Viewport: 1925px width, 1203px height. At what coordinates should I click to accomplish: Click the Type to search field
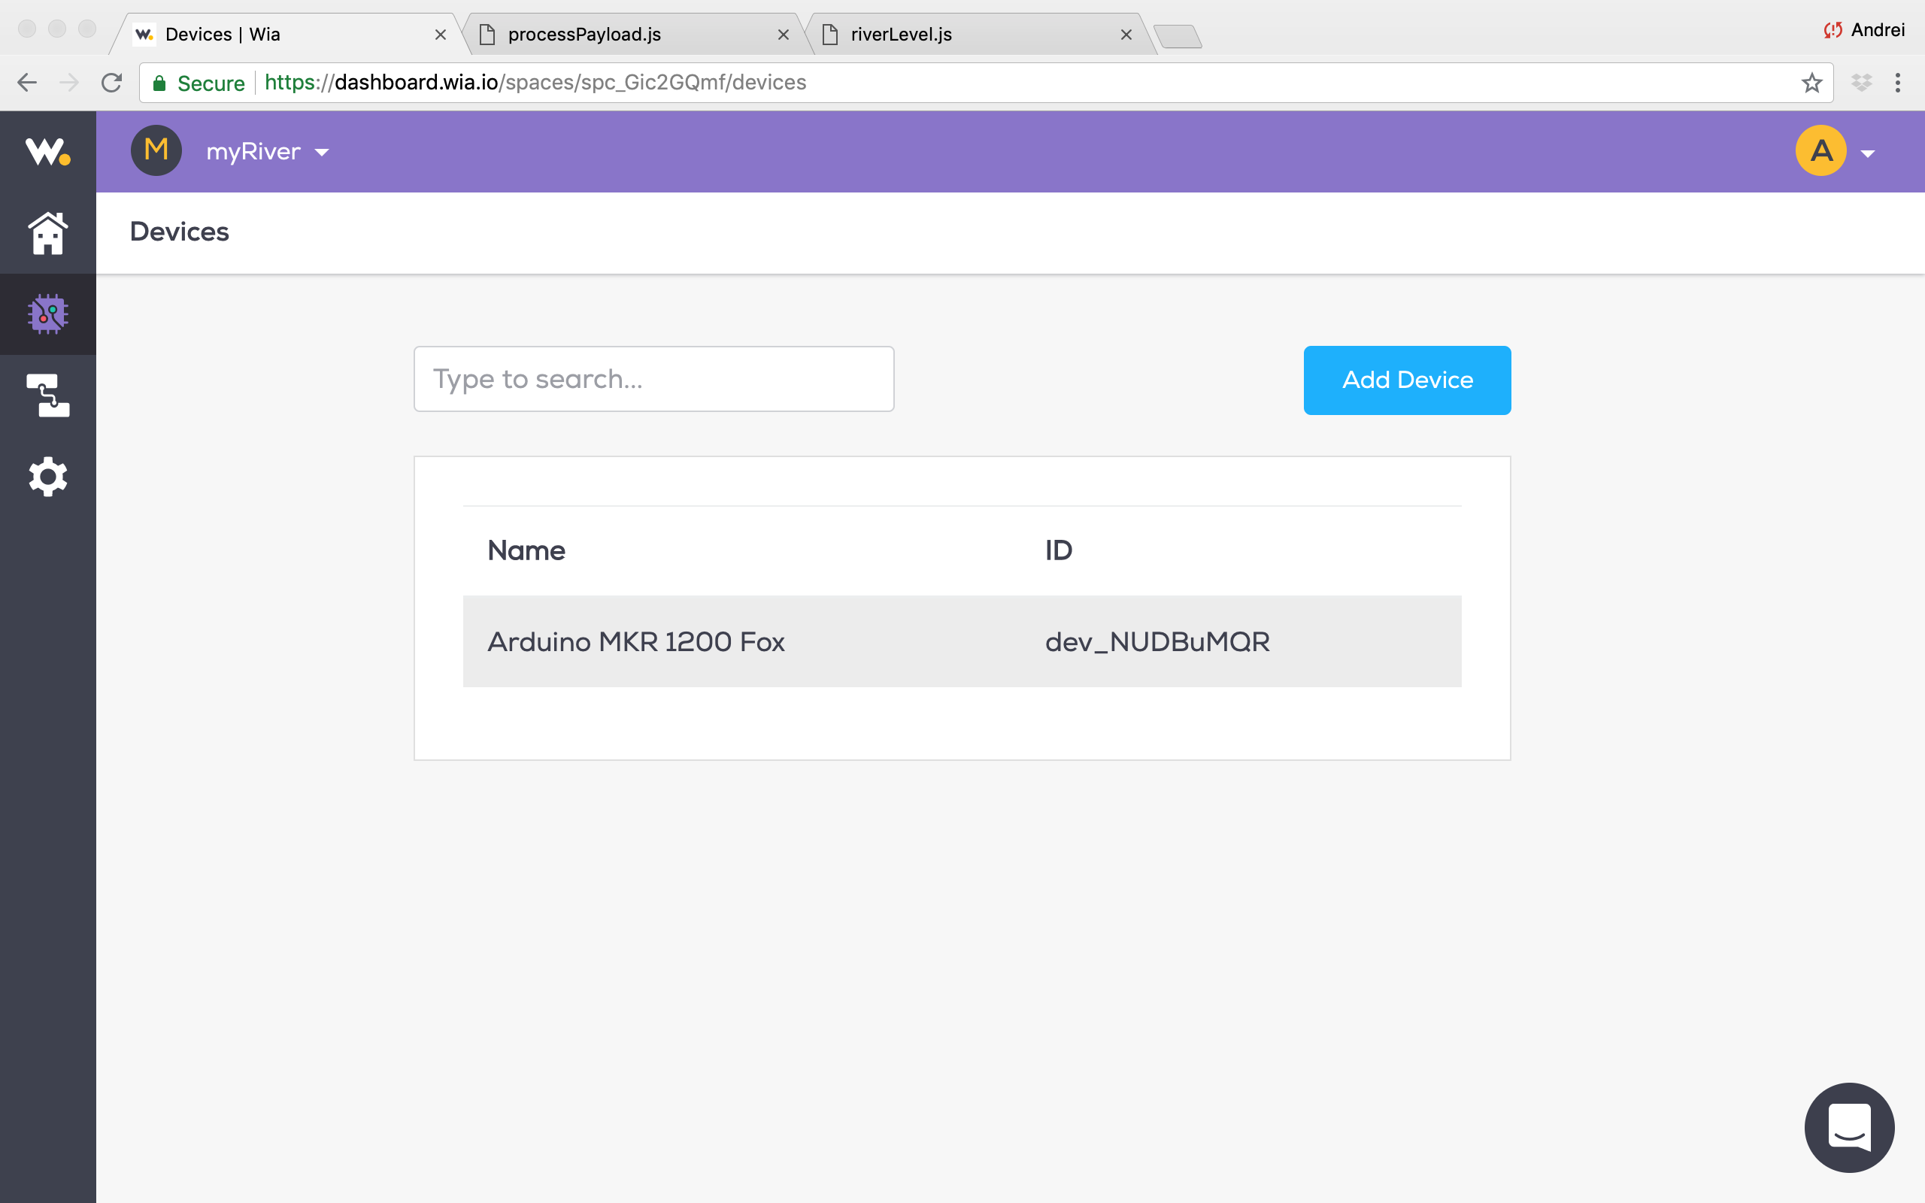click(x=653, y=379)
